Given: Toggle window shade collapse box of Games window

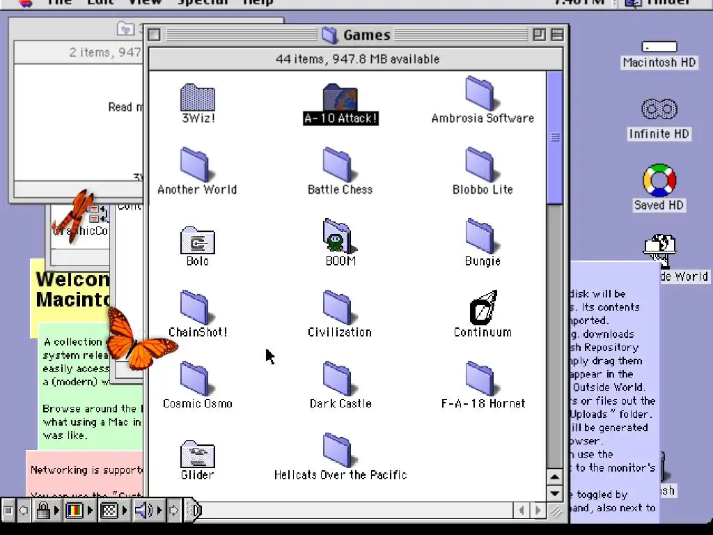Looking at the screenshot, I should coord(557,35).
